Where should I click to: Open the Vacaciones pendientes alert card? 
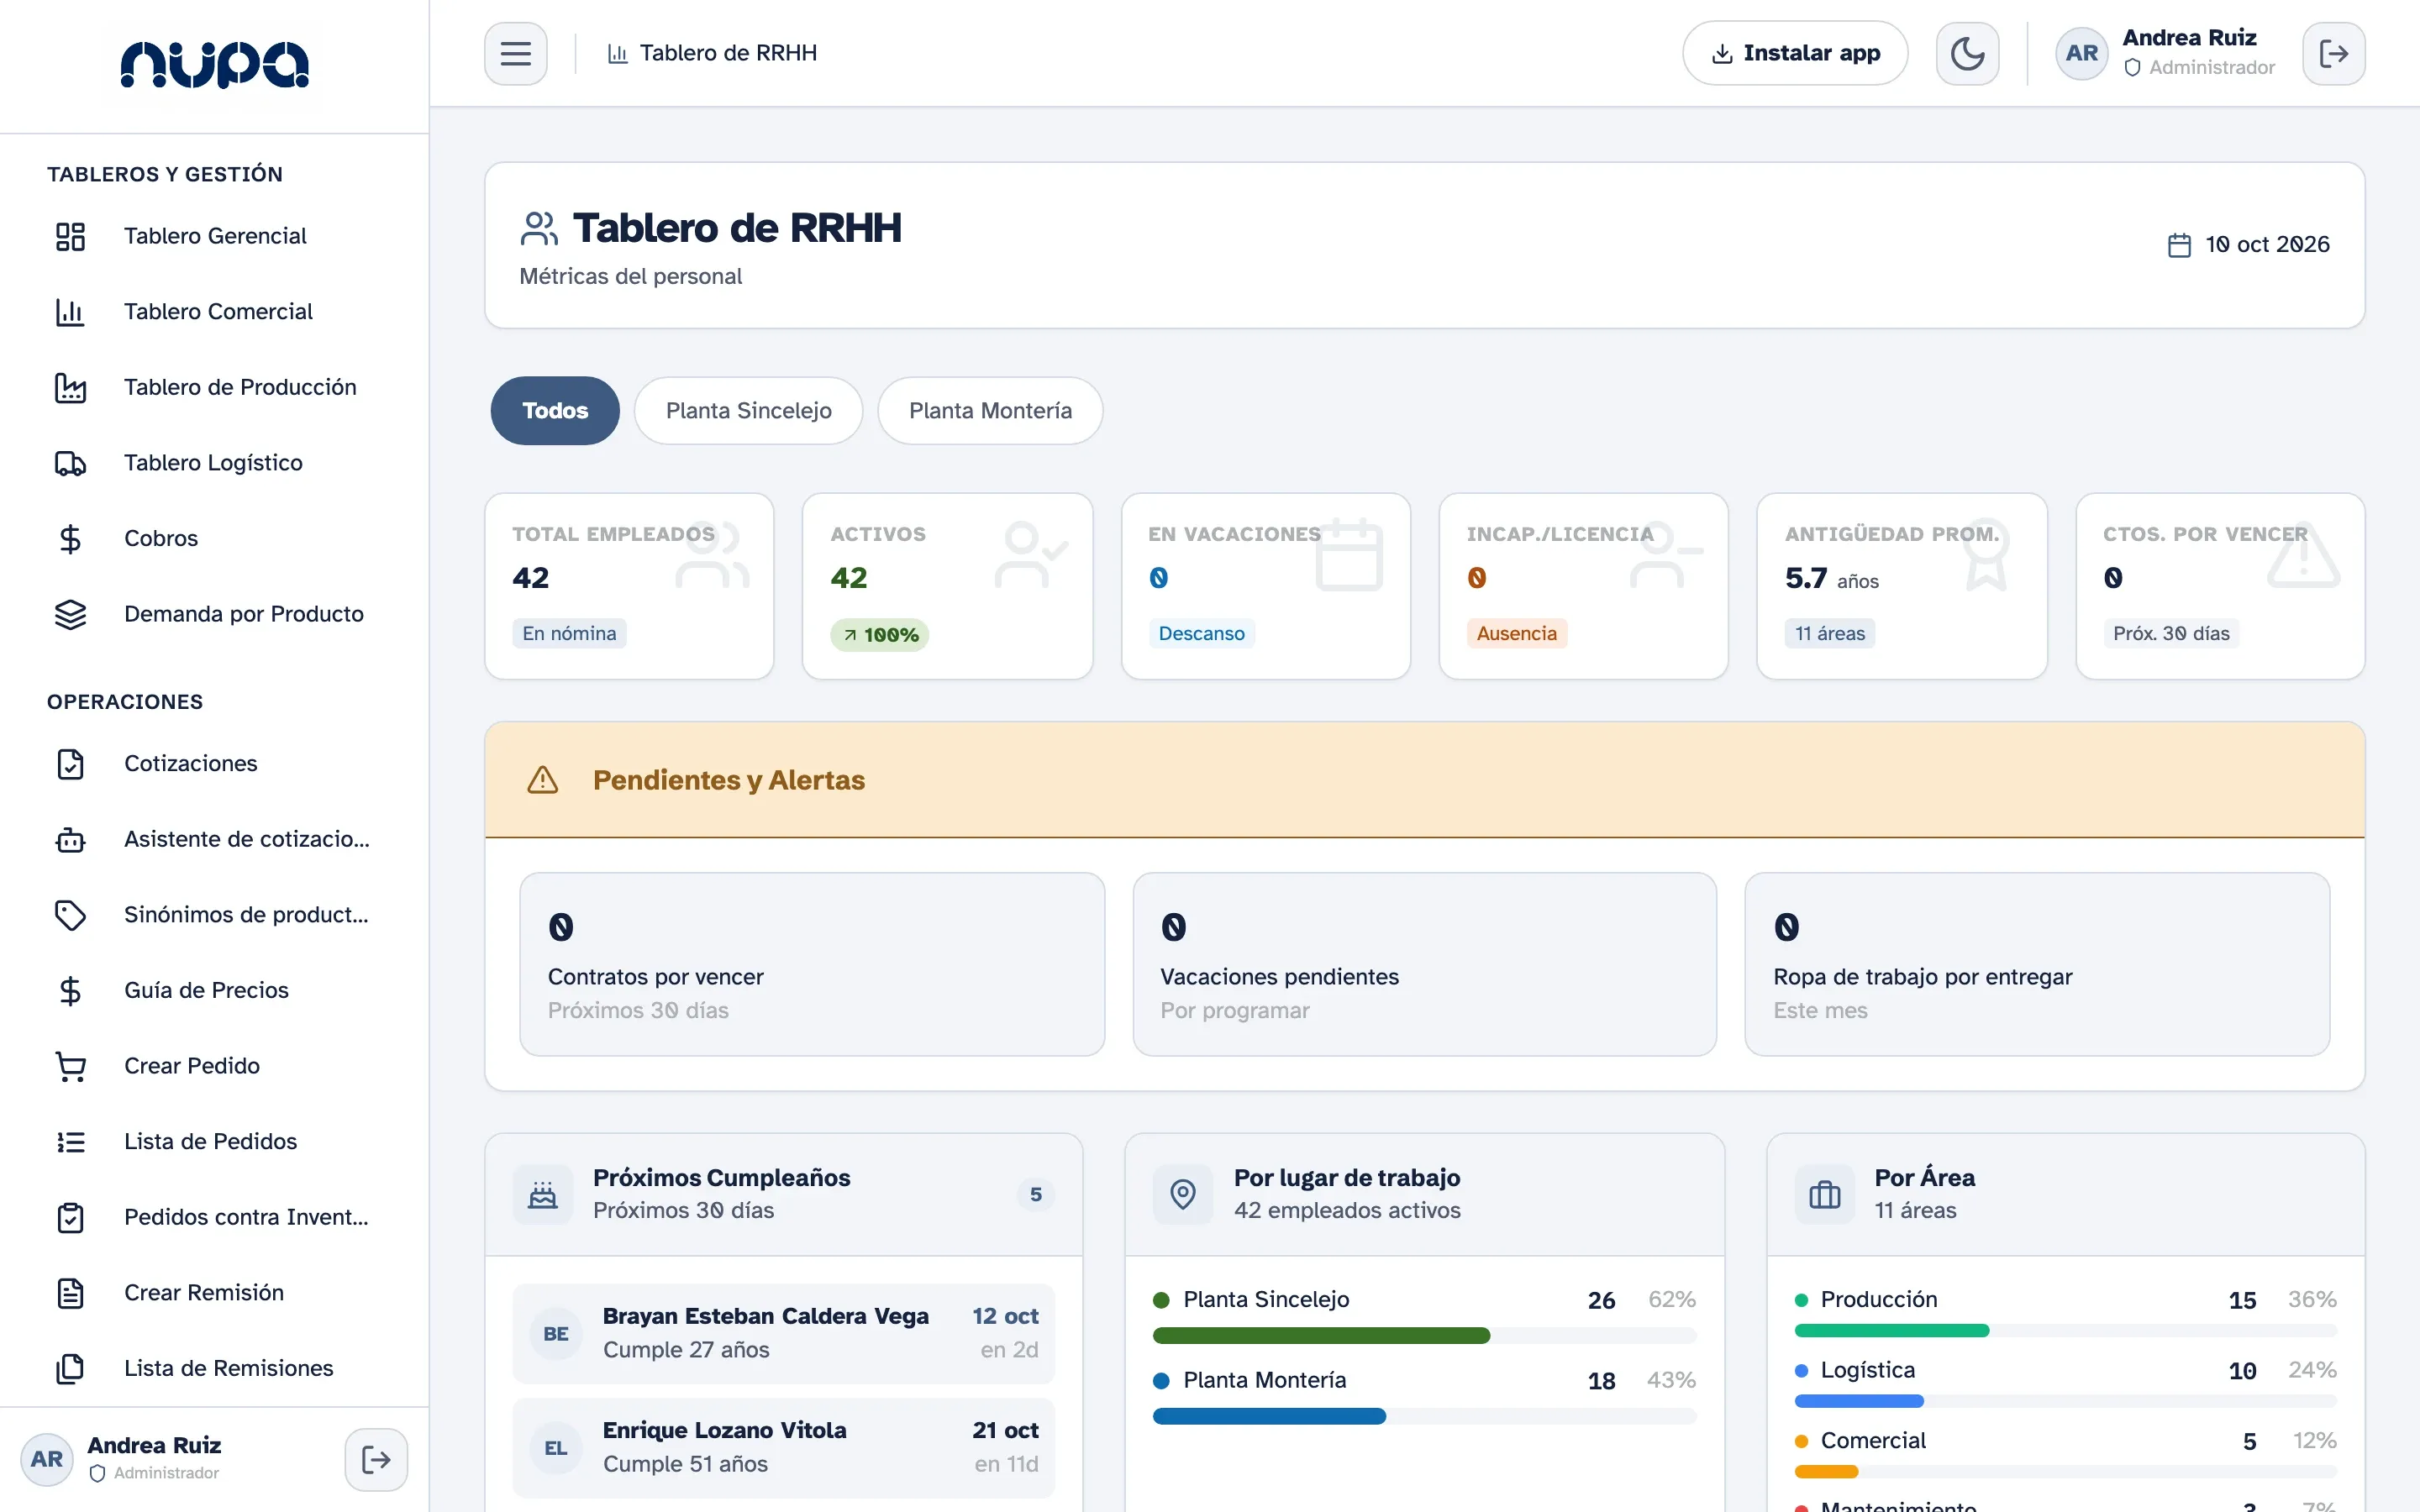1424,964
